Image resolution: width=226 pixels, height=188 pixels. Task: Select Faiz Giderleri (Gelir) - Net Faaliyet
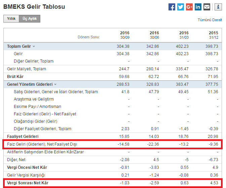(x=45, y=114)
